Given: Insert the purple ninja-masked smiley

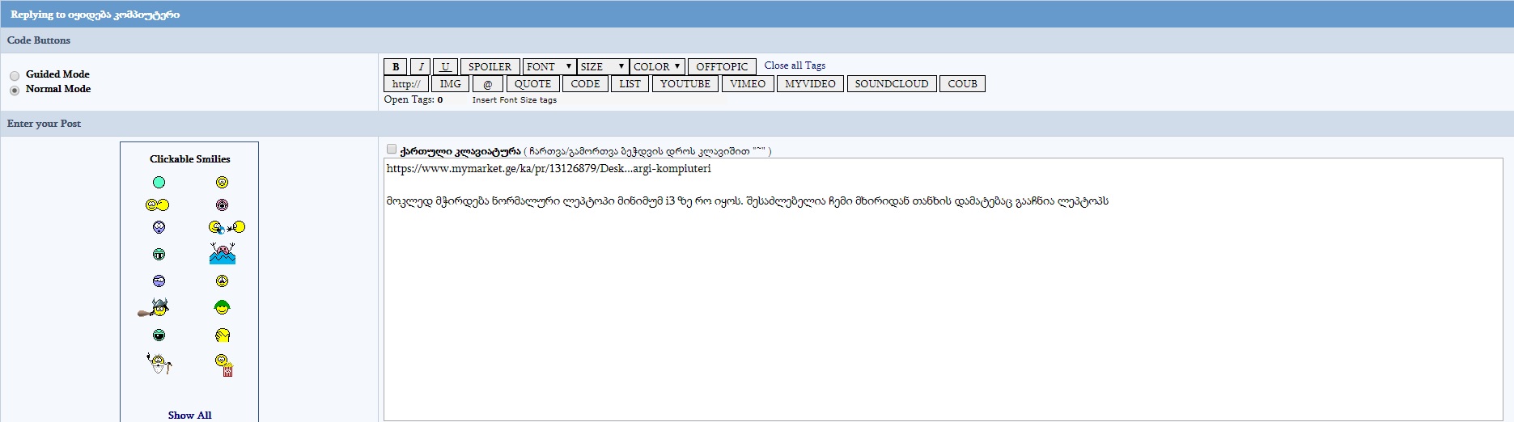Looking at the screenshot, I should coord(159,281).
